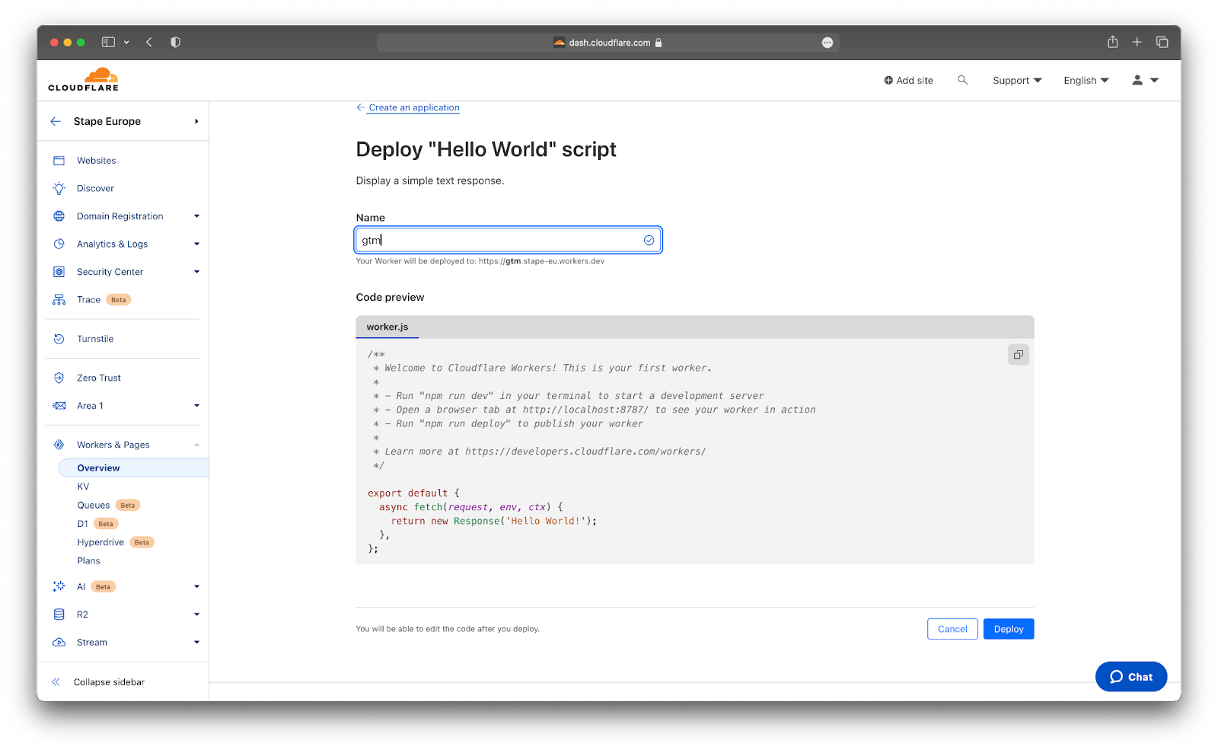Open the Chat support button
1218x750 pixels.
[x=1131, y=677]
